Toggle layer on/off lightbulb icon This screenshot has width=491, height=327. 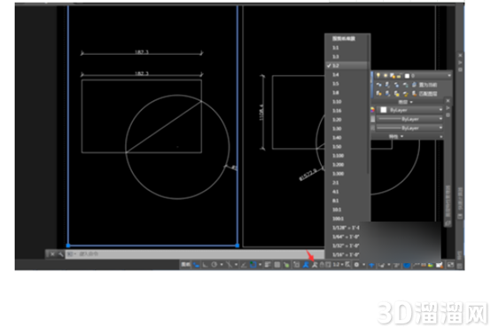pyautogui.click(x=378, y=75)
